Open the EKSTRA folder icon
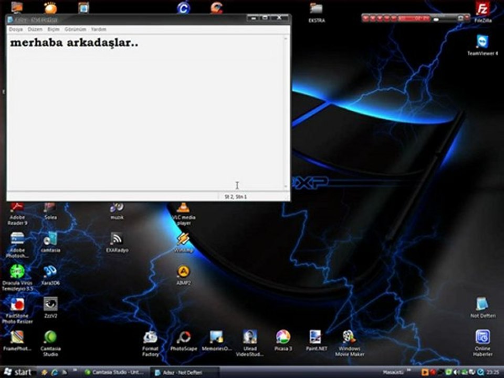This screenshot has height=378, width=504. click(x=317, y=12)
